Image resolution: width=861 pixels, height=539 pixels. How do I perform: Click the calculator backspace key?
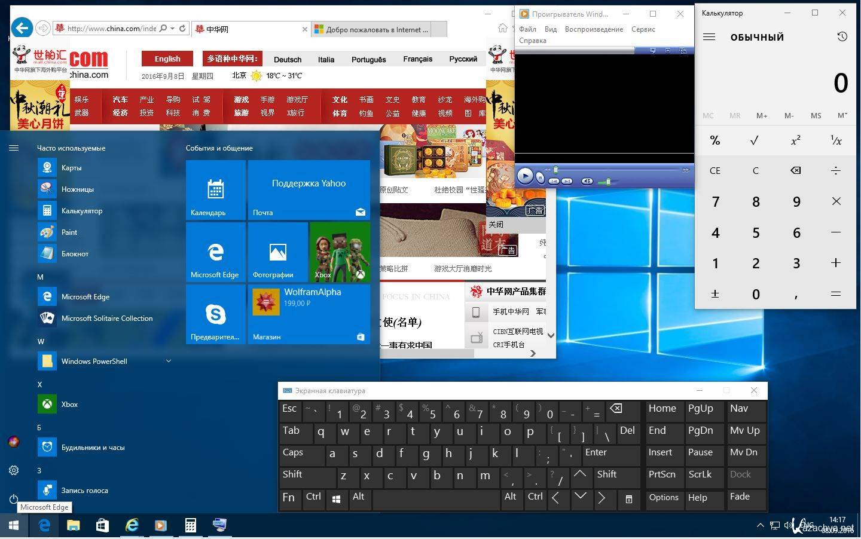coord(795,170)
